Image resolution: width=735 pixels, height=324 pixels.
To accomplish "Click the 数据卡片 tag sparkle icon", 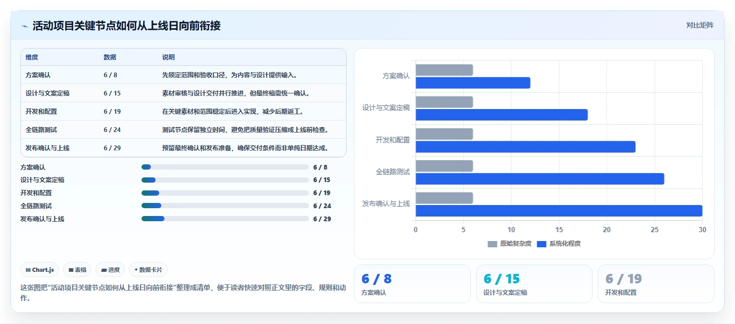I will tap(136, 270).
